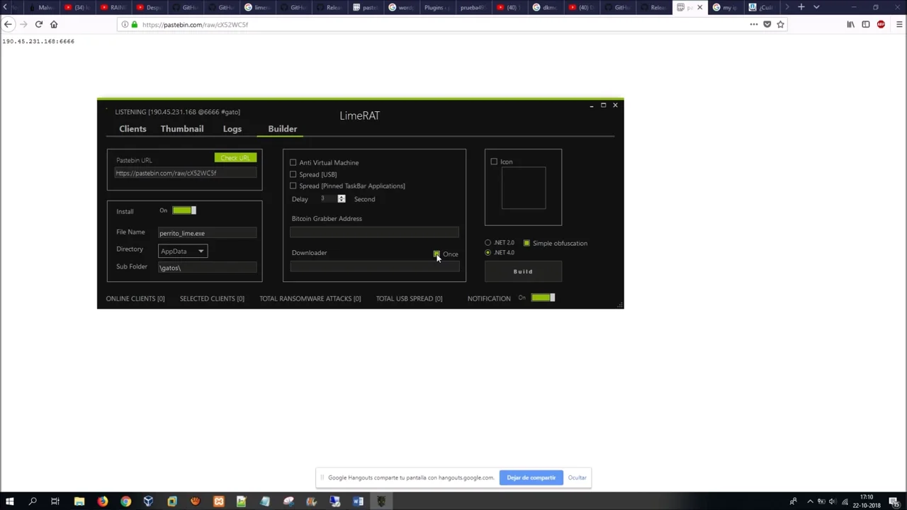Open File Explorer from the taskbar
This screenshot has height=510, width=907.
[79, 501]
